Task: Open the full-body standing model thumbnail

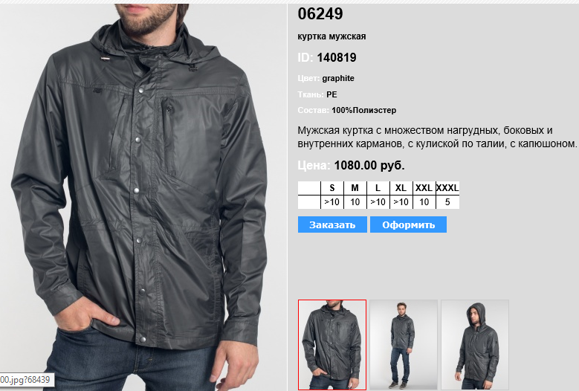Action: point(404,345)
